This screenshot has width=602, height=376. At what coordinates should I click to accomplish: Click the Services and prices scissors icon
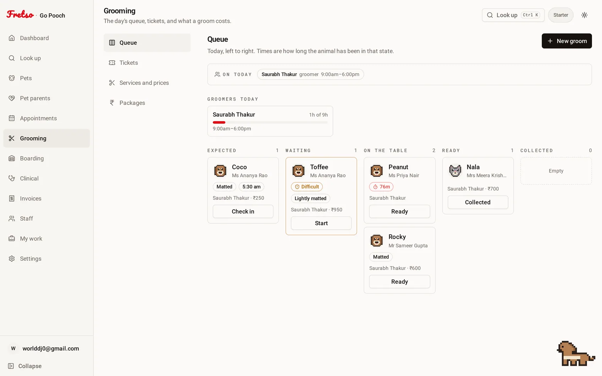tap(112, 83)
